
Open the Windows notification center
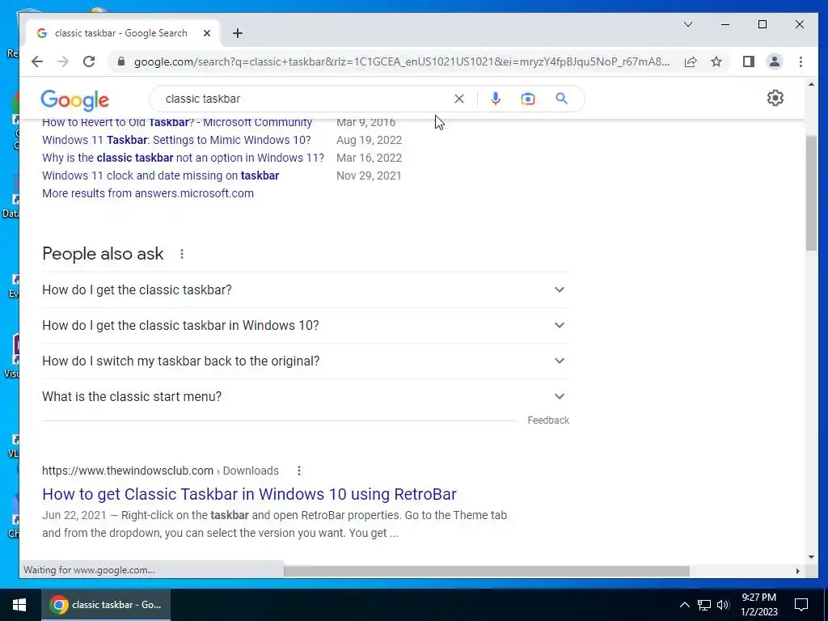coord(801,605)
